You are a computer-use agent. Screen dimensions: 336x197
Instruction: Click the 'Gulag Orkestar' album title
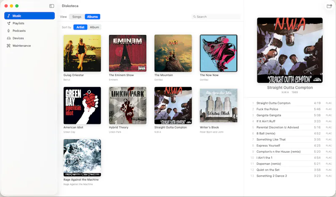73,75
